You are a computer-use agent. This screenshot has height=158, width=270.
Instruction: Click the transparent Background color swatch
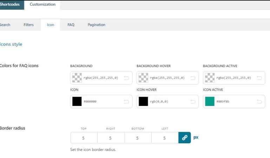click(x=77, y=78)
